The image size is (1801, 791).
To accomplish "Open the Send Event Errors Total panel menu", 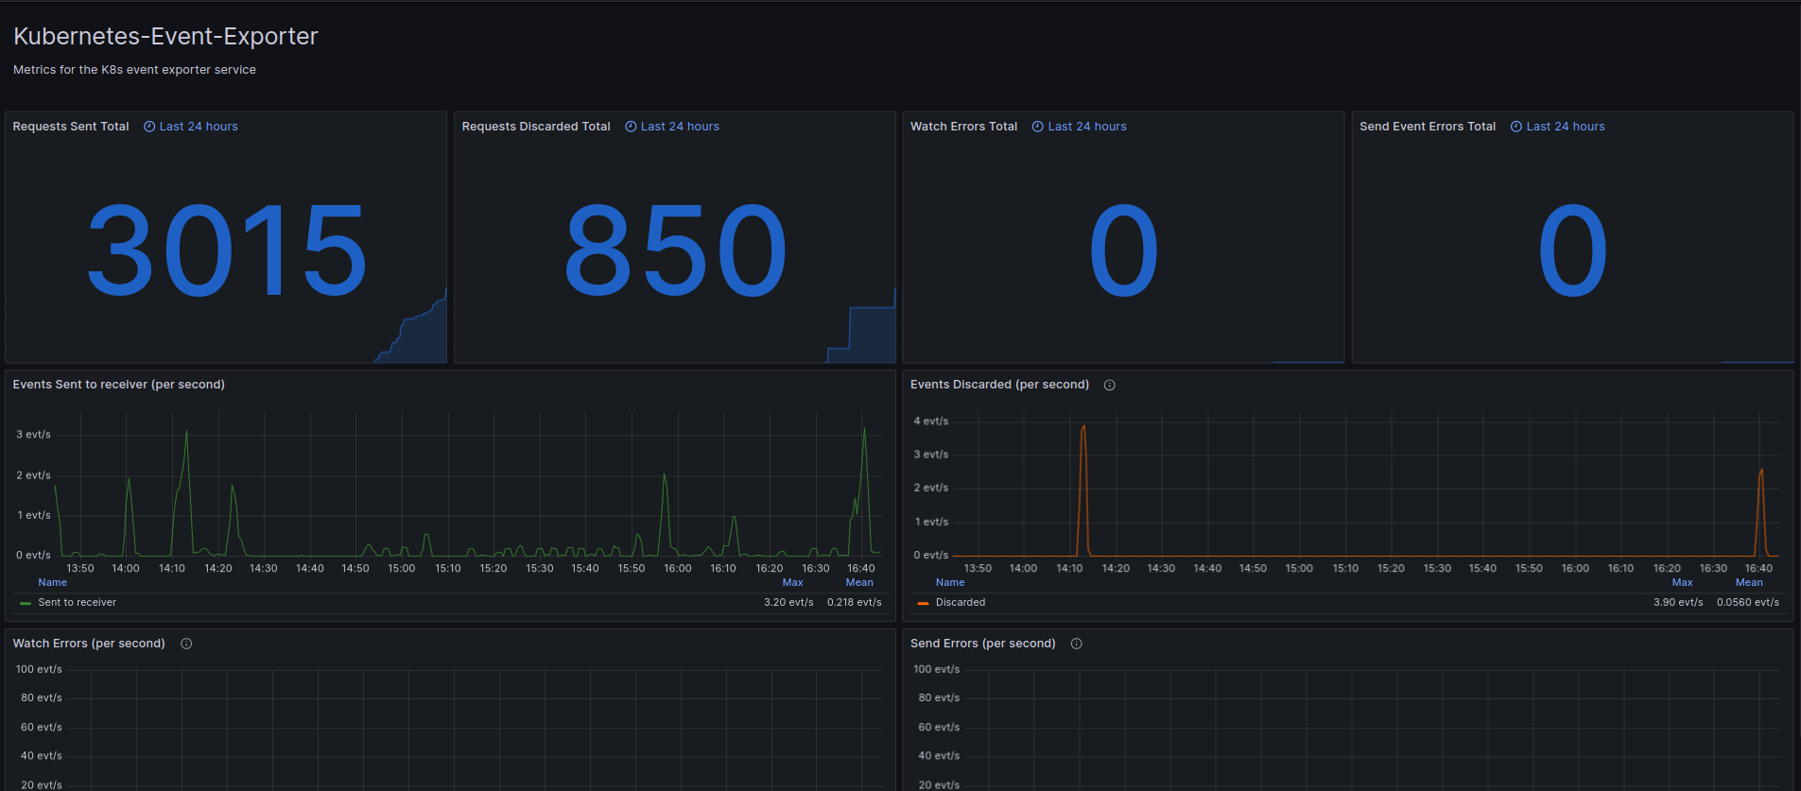I will (x=1428, y=127).
